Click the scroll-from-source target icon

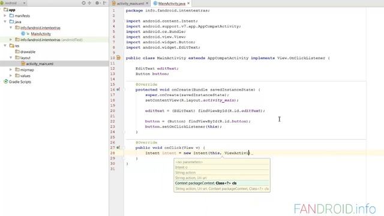point(84,3)
